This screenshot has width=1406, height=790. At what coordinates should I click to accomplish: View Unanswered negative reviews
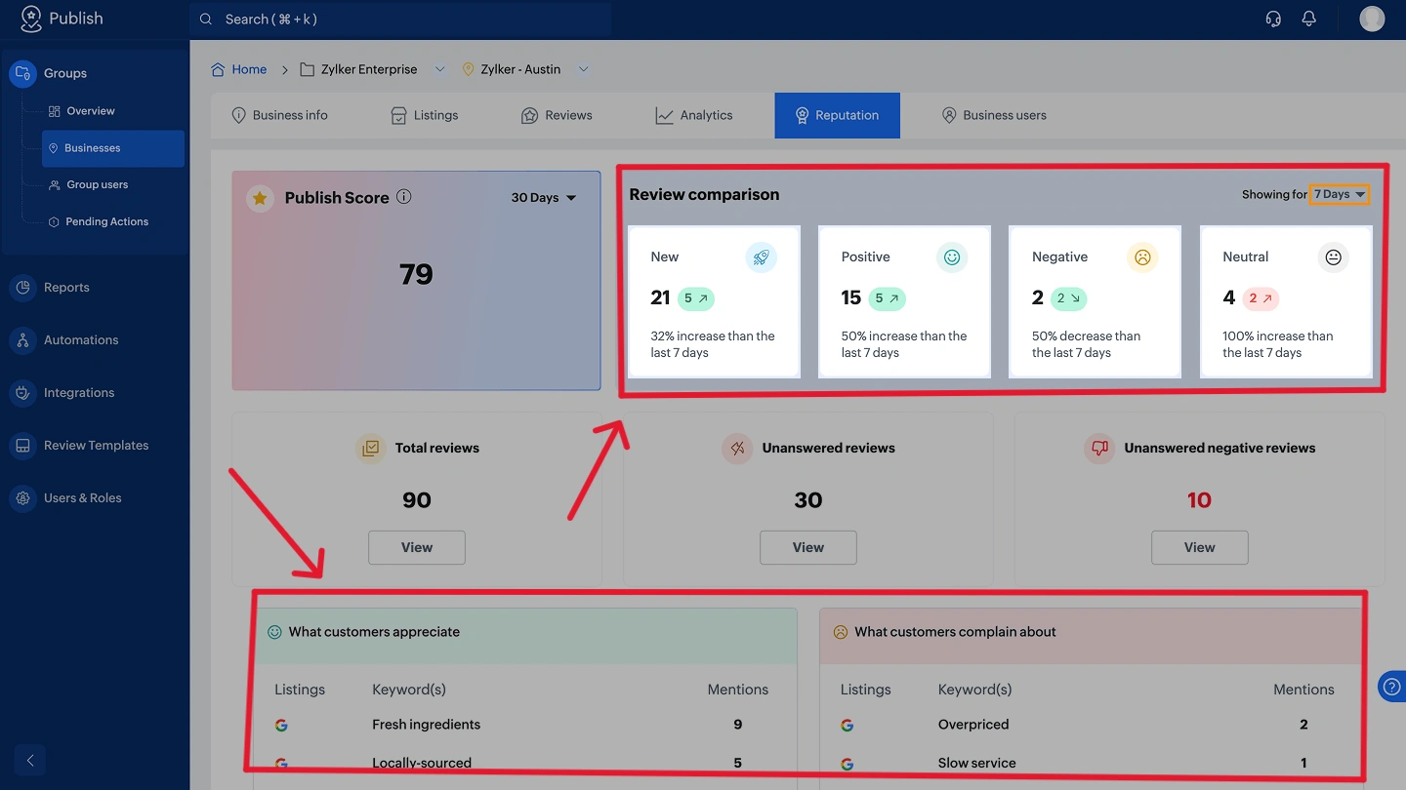click(x=1199, y=547)
